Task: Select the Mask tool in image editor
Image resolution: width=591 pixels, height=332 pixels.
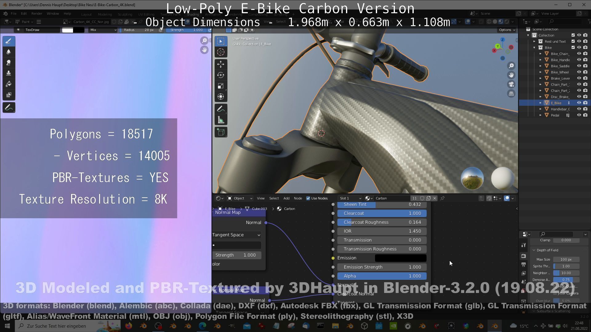Action: coord(9,95)
